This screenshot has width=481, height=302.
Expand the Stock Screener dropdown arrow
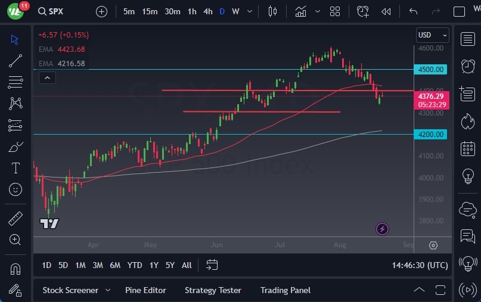pos(108,290)
